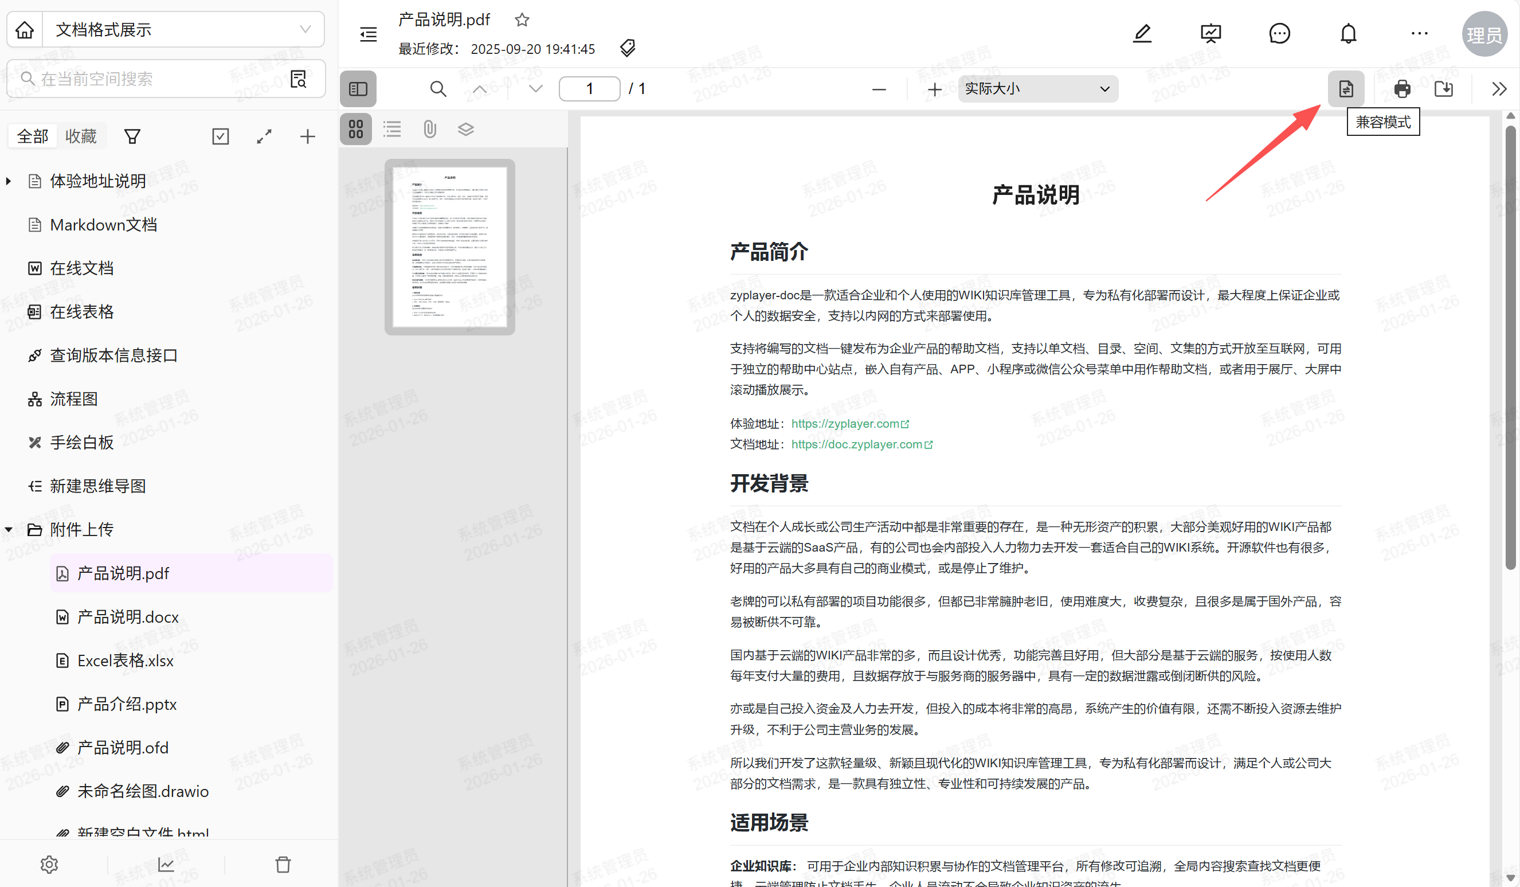
Task: Collapse the 附件上传 folder
Action: click(9, 529)
